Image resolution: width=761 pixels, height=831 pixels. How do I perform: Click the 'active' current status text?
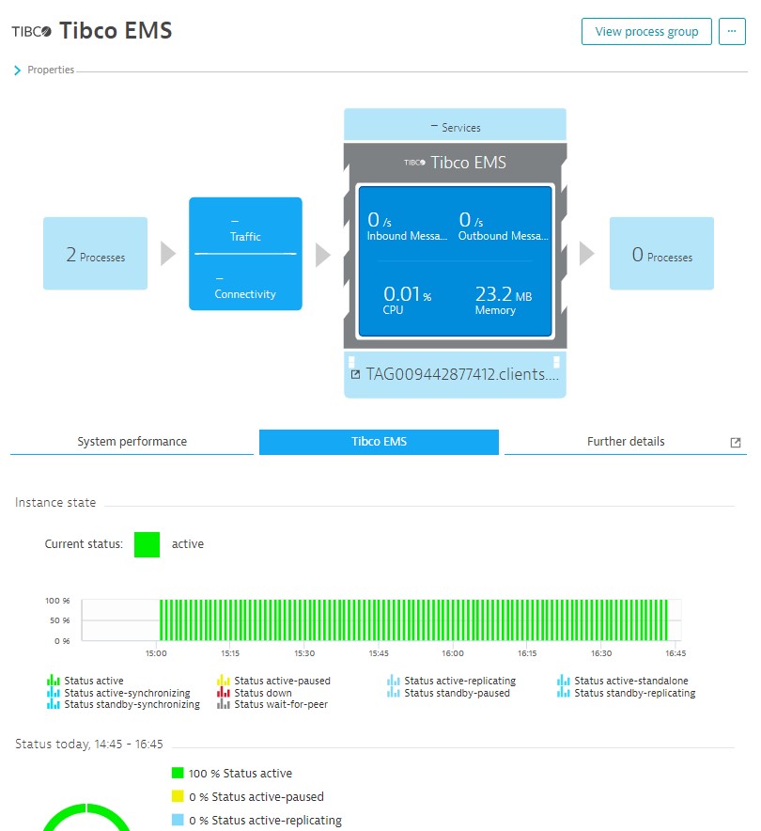click(x=188, y=544)
